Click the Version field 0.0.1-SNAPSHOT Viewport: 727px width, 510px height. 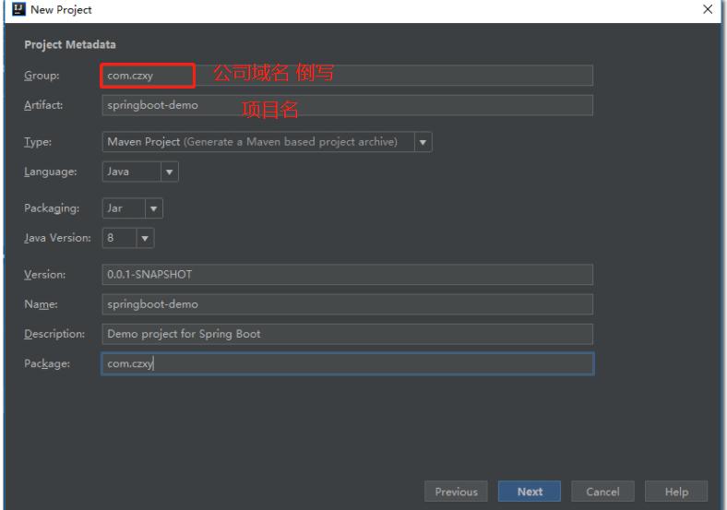[347, 275]
